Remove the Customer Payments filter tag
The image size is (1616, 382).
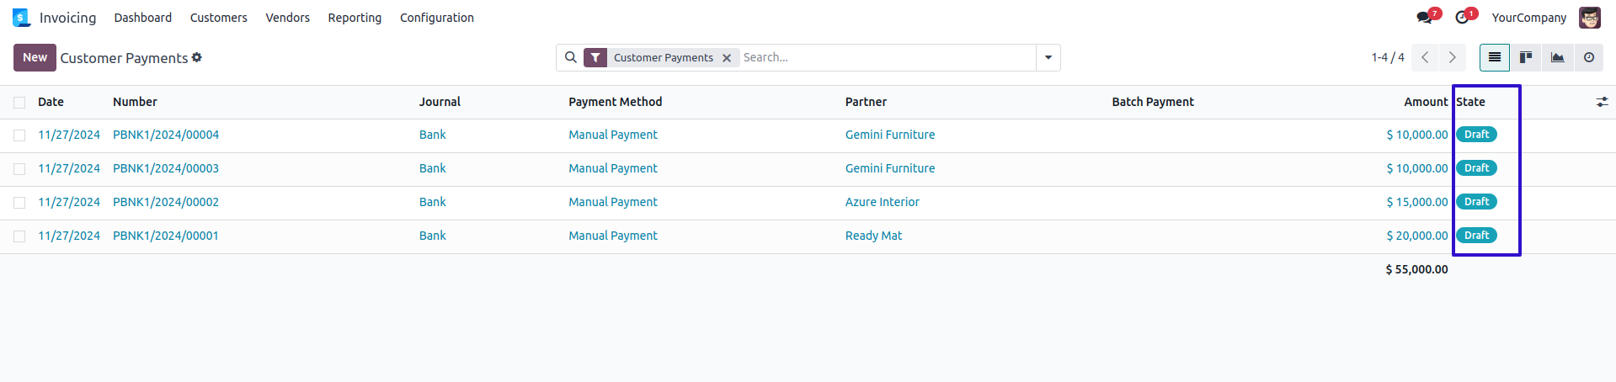click(727, 58)
